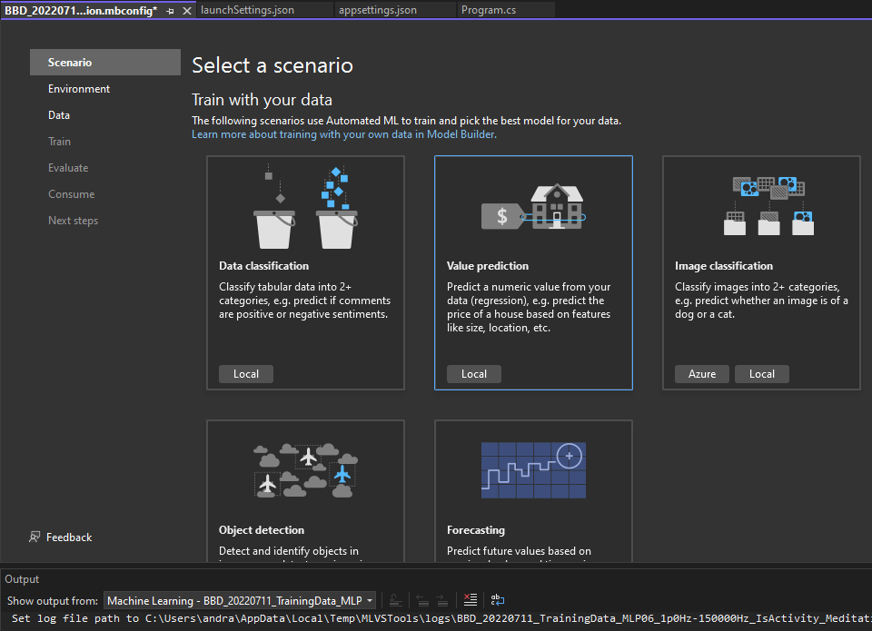Click the Train with your data heading

pyautogui.click(x=262, y=100)
